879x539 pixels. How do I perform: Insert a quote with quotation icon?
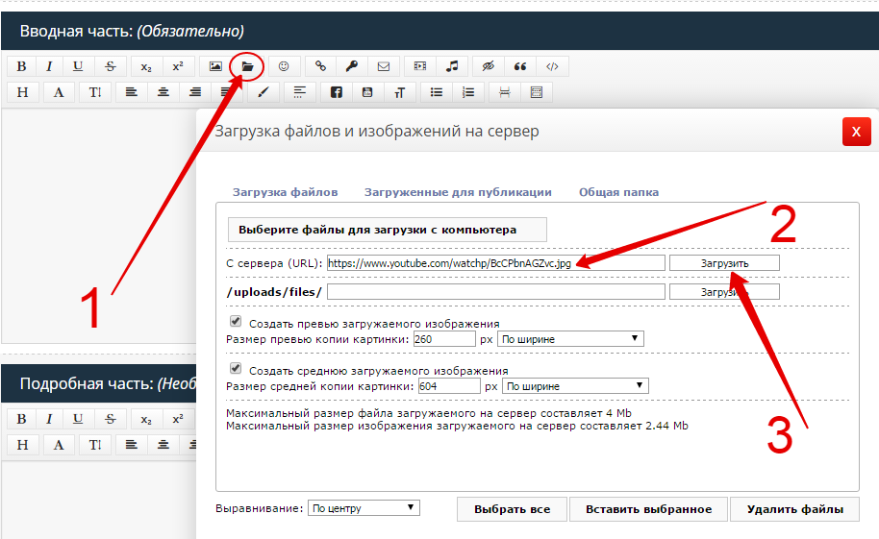click(x=520, y=66)
